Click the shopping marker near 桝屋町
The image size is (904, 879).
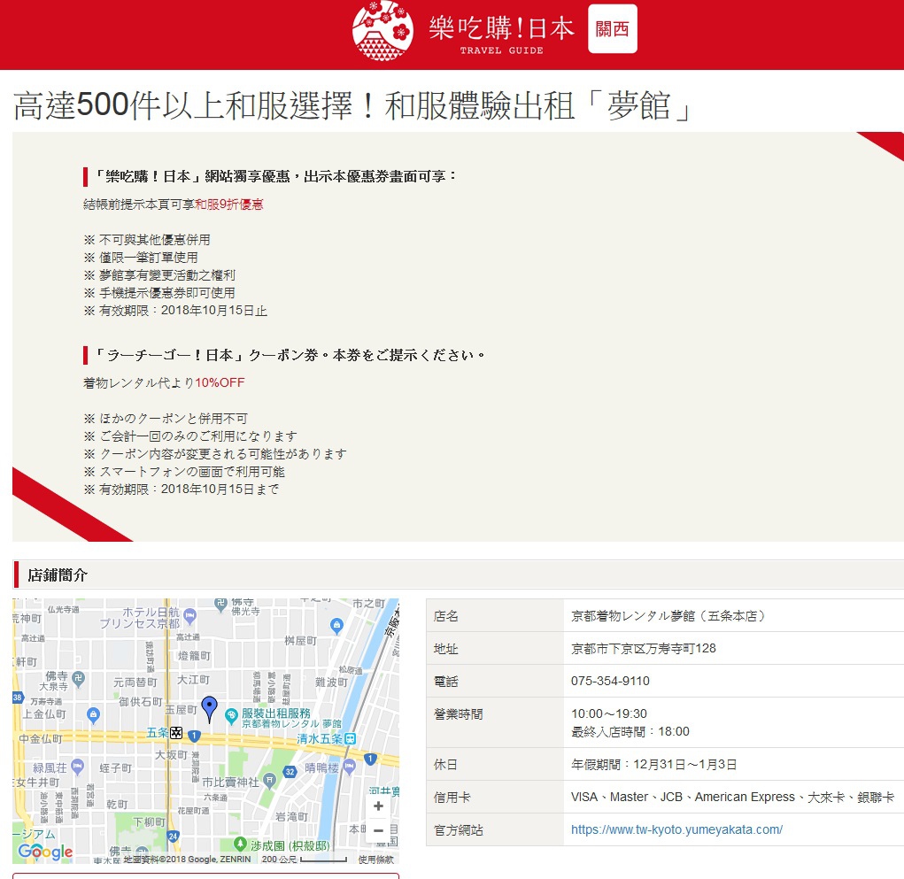coord(336,625)
